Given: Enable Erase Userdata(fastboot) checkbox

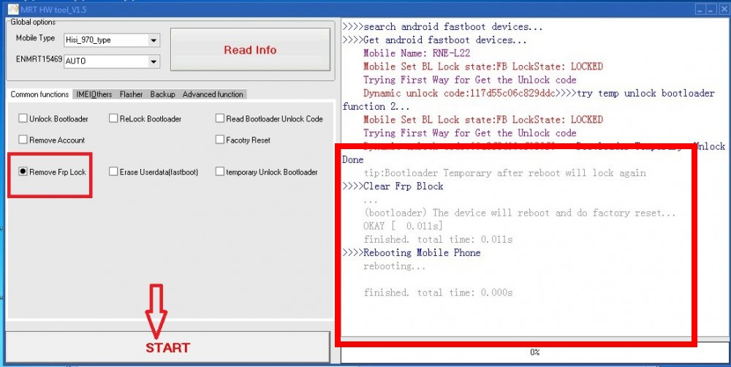Looking at the screenshot, I should click(113, 172).
